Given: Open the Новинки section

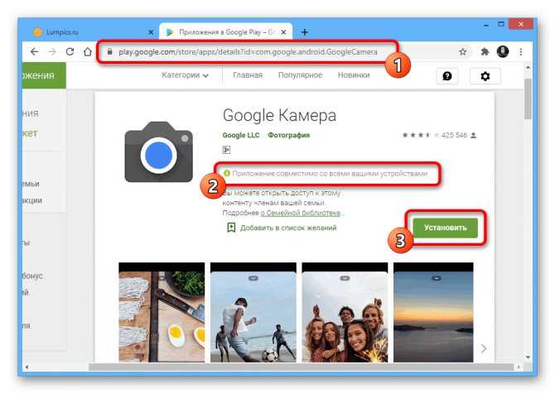Looking at the screenshot, I should [354, 75].
